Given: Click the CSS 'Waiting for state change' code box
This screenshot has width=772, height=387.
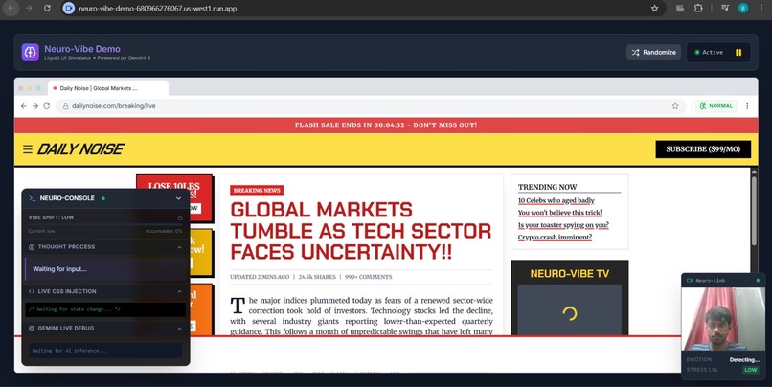Looking at the screenshot, I should (x=105, y=309).
